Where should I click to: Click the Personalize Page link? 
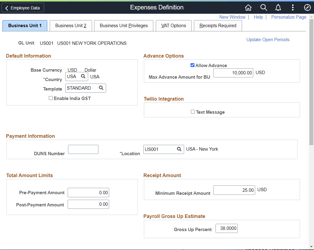(288, 17)
